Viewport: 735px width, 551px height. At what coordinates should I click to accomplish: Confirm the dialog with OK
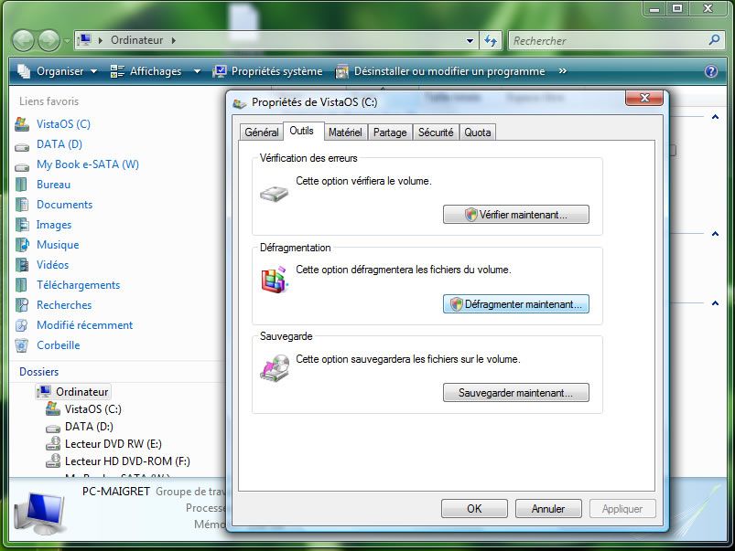pos(474,508)
